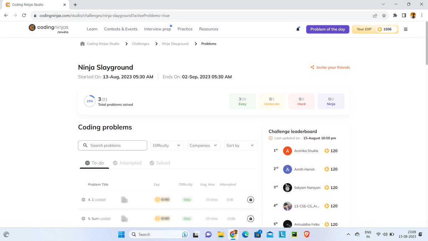Click the Coding Ninjas Studio logo
Image resolution: width=428 pixels, height=241 pixels.
49,29
